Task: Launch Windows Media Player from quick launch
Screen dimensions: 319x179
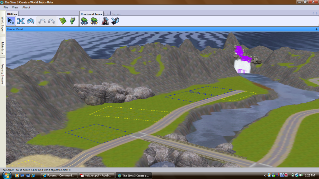Action: coord(17,176)
